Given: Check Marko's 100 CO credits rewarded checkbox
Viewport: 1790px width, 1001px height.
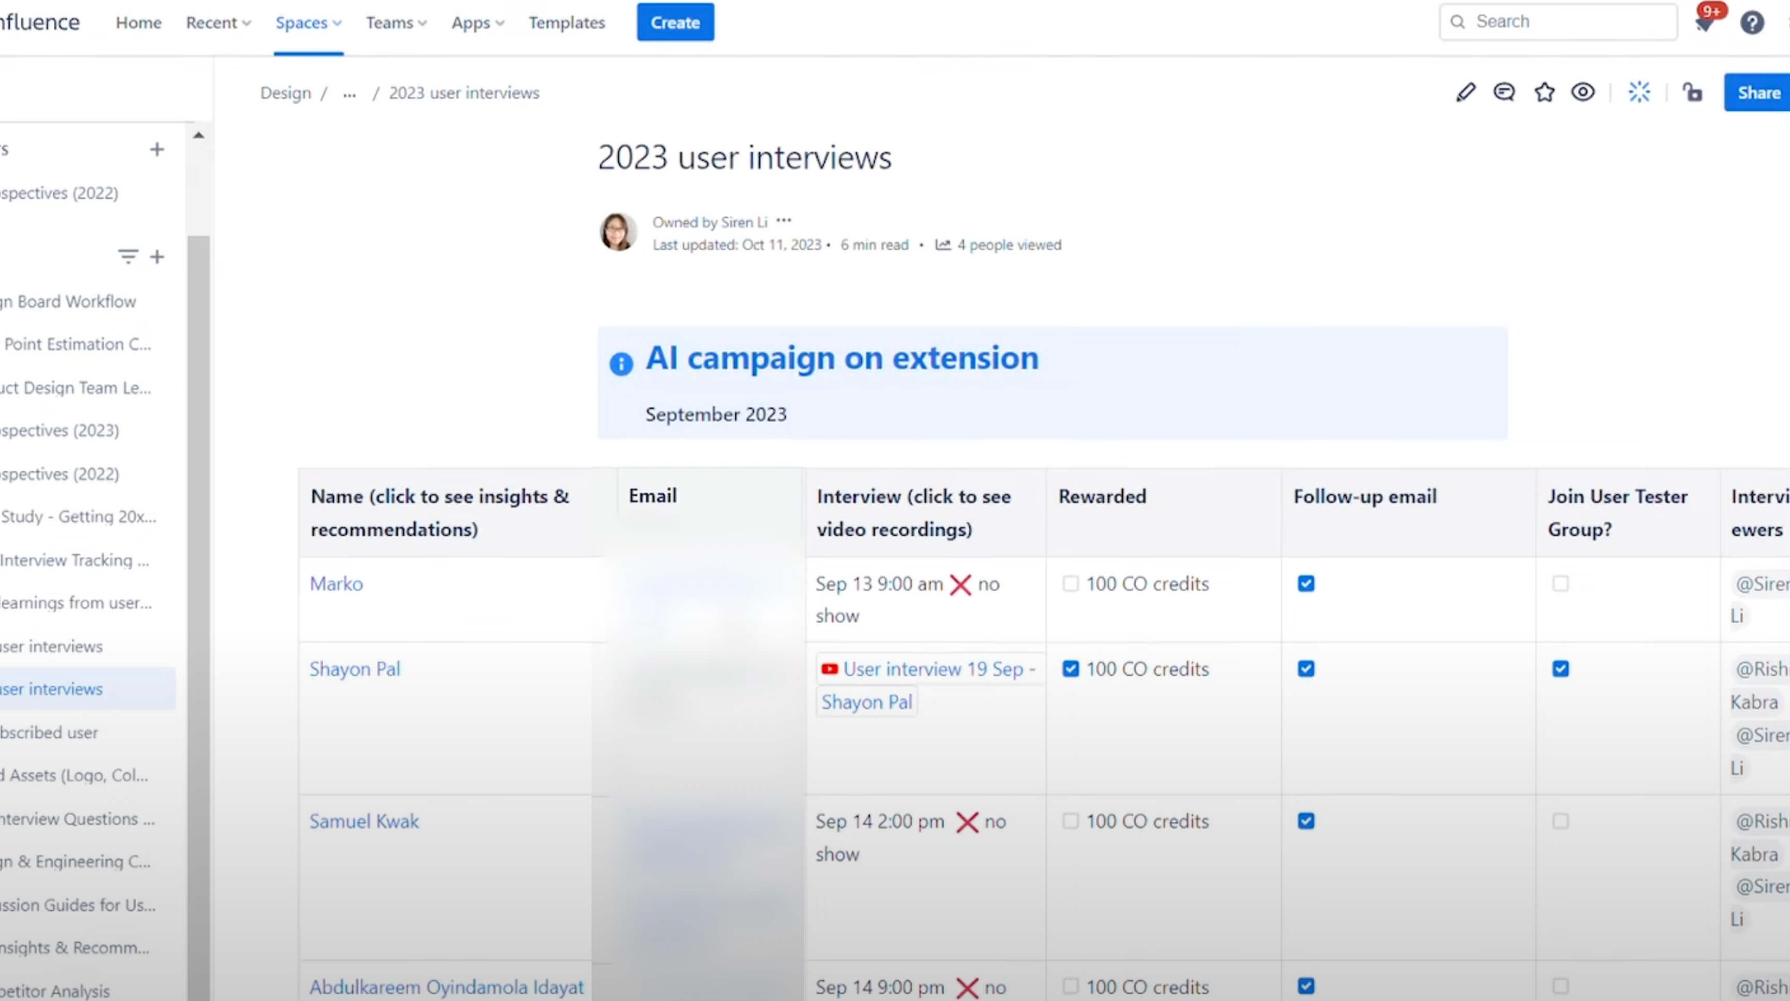Looking at the screenshot, I should [x=1071, y=583].
